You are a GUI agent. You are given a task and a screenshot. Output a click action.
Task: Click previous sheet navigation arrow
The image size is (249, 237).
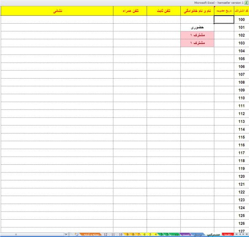(x=240, y=234)
